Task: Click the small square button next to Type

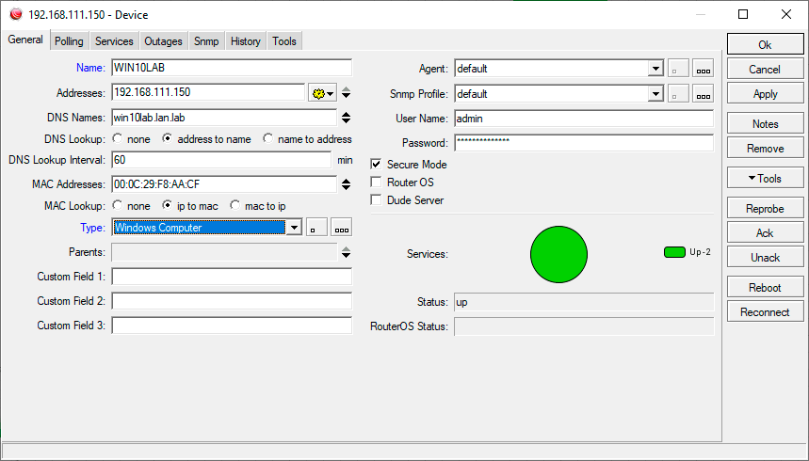Action: (316, 228)
